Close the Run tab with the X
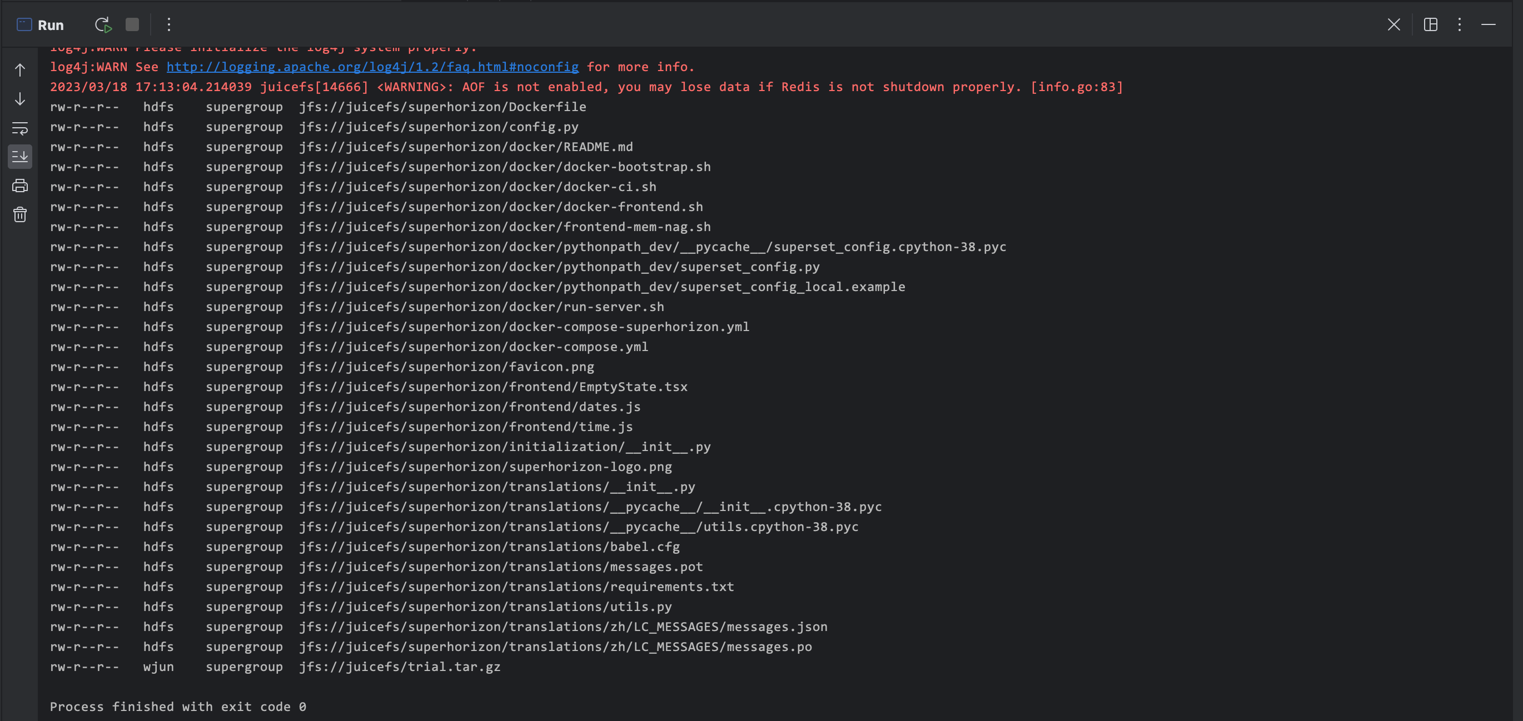1523x721 pixels. [1393, 25]
